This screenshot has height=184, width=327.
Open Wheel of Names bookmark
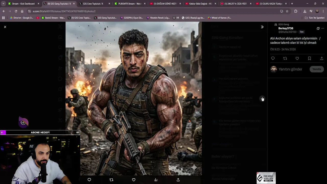pyautogui.click(x=219, y=18)
